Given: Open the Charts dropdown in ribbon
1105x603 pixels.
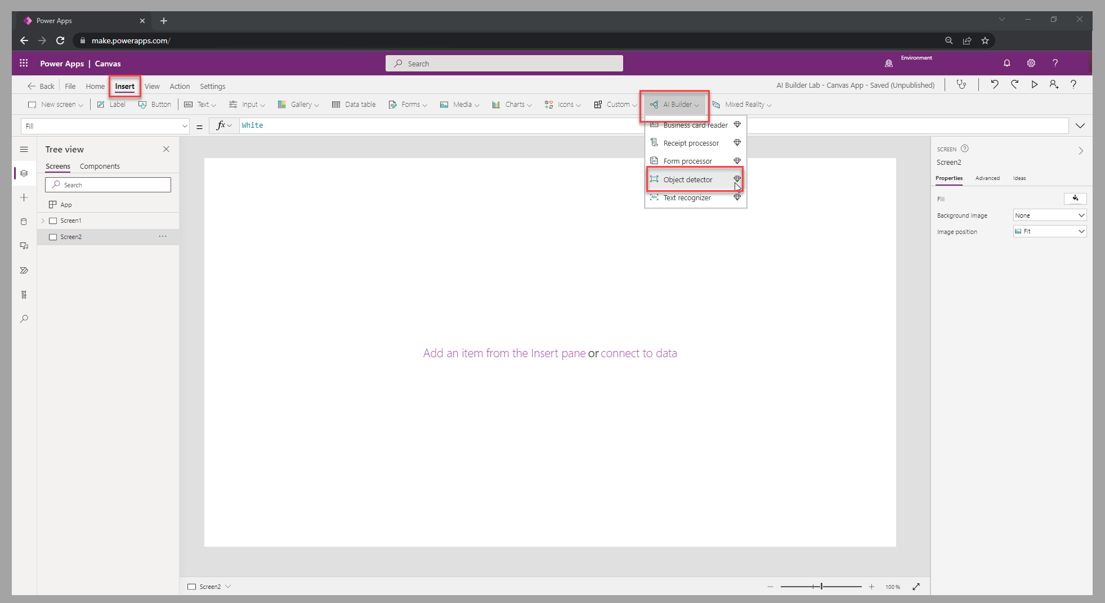Looking at the screenshot, I should 511,104.
